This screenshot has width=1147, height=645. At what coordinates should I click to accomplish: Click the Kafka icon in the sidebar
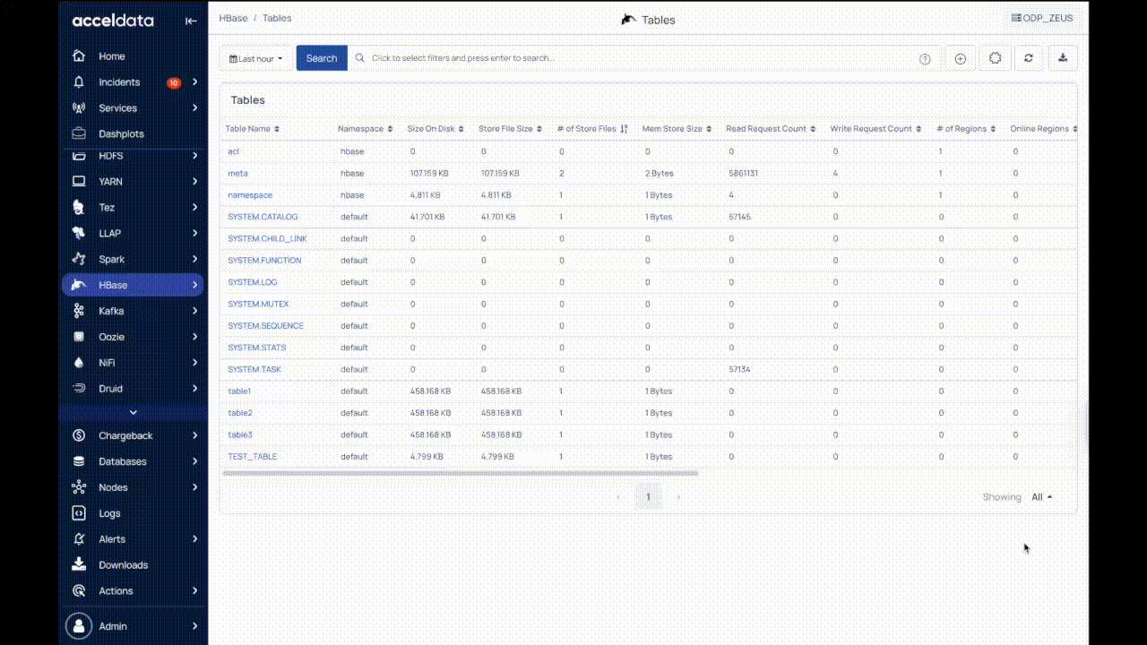(x=79, y=311)
